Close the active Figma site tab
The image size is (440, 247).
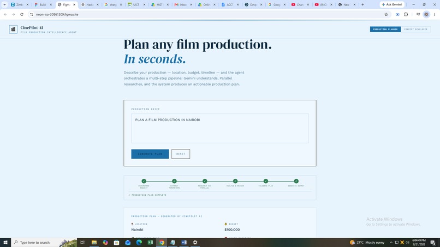click(x=74, y=4)
